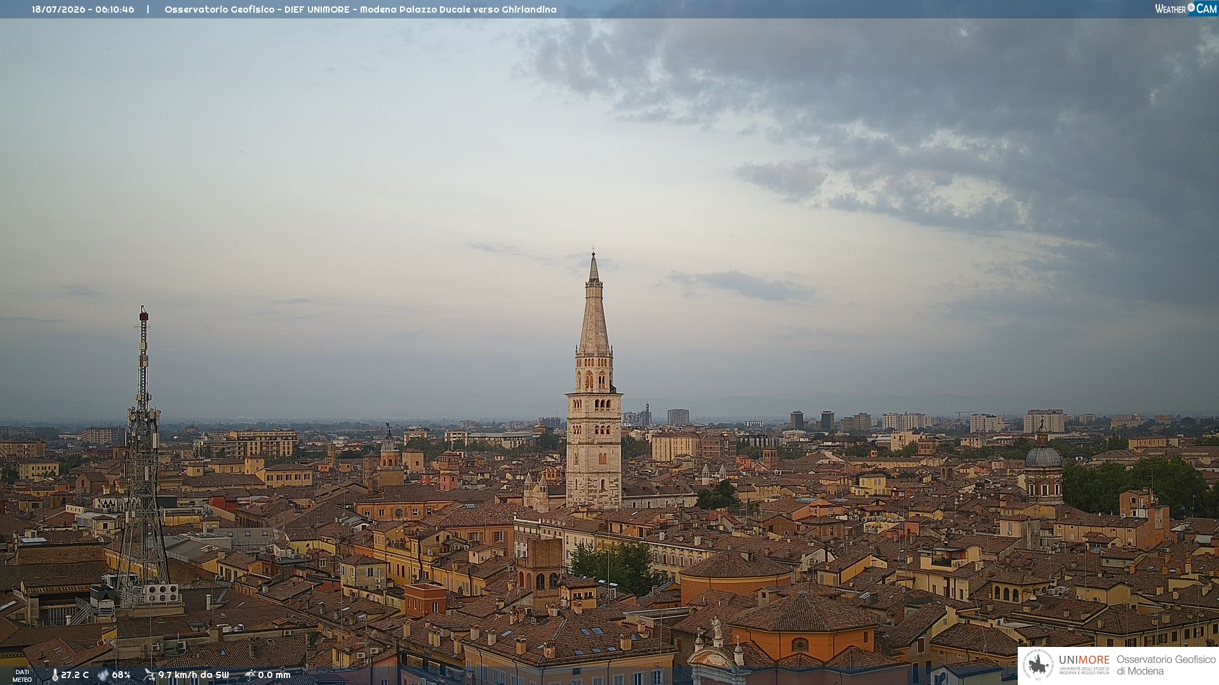
Task: Click the humidity water drops icon
Action: click(x=103, y=675)
